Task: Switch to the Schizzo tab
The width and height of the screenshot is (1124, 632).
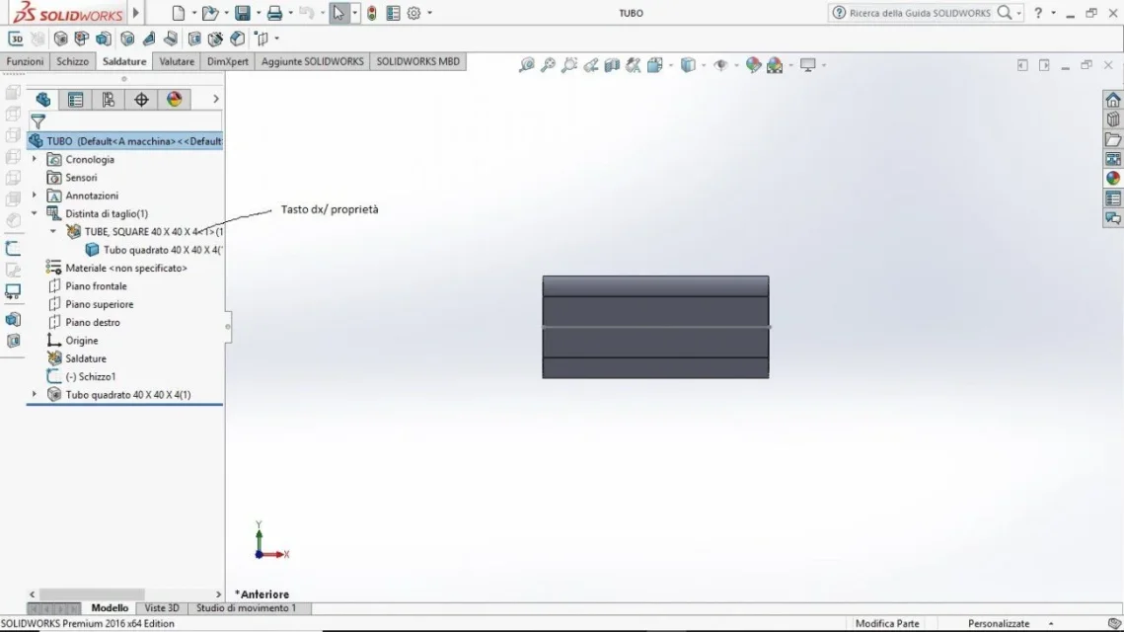Action: [x=72, y=61]
